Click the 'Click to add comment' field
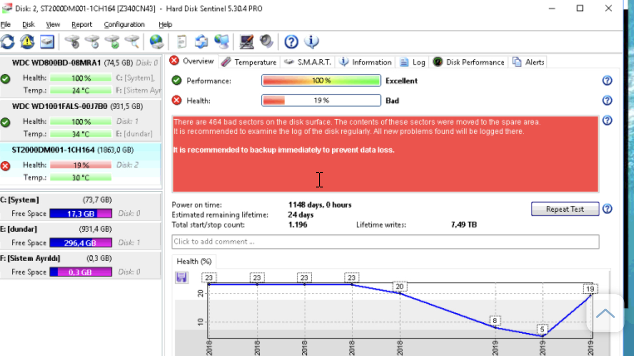This screenshot has width=634, height=356. click(385, 242)
